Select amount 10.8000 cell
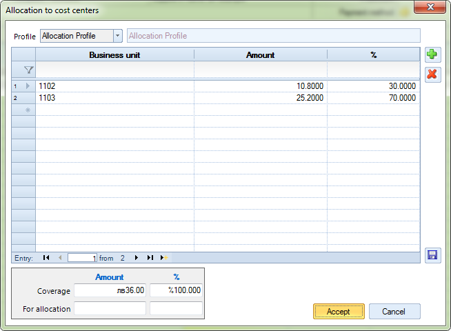This screenshot has height=331, width=451. coord(261,86)
